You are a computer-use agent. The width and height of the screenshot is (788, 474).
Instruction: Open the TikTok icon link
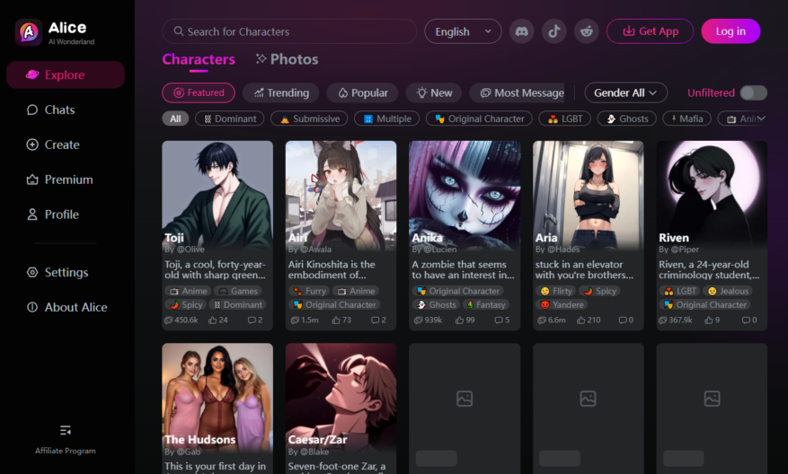pyautogui.click(x=553, y=31)
